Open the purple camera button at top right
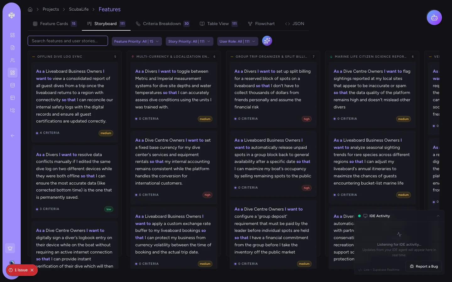This screenshot has height=282, width=452. point(434,18)
